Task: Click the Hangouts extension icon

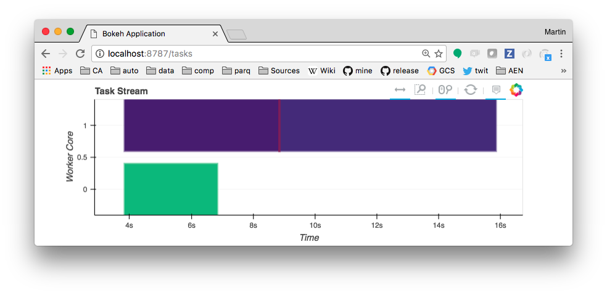Action: 458,54
